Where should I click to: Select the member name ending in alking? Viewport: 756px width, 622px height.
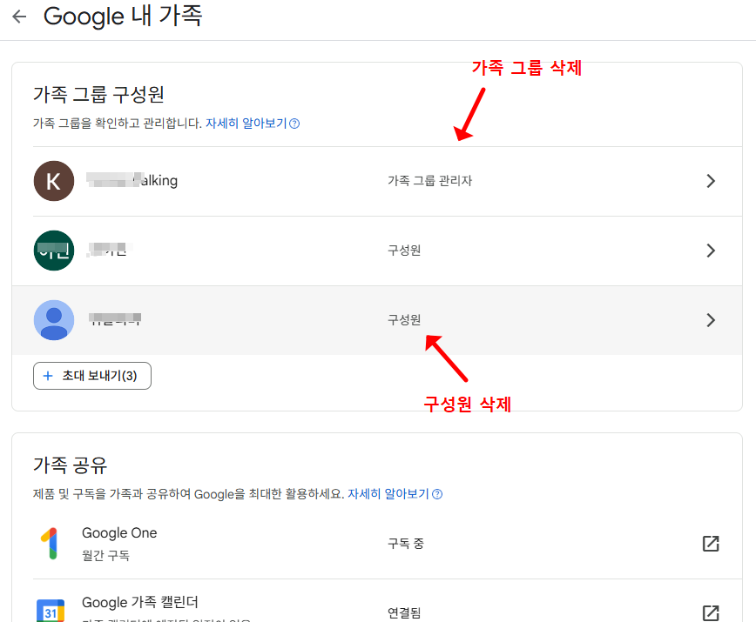pos(132,180)
